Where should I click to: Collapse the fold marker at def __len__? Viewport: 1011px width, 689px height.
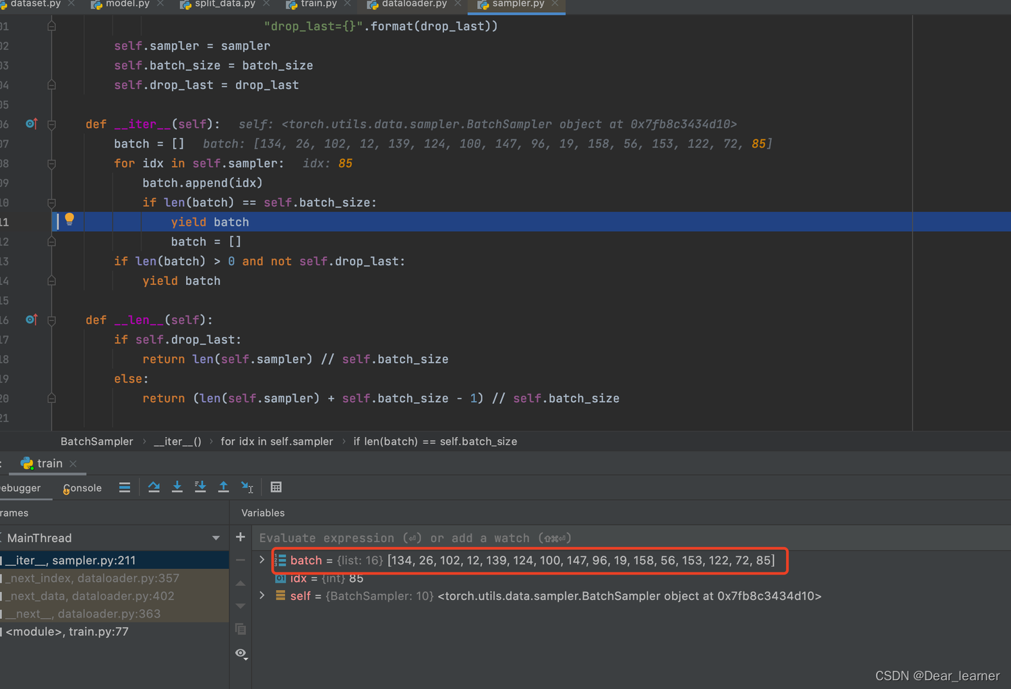pyautogui.click(x=52, y=320)
